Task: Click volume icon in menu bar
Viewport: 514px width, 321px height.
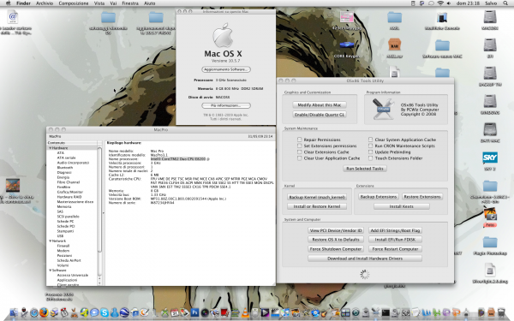Action: click(x=448, y=3)
